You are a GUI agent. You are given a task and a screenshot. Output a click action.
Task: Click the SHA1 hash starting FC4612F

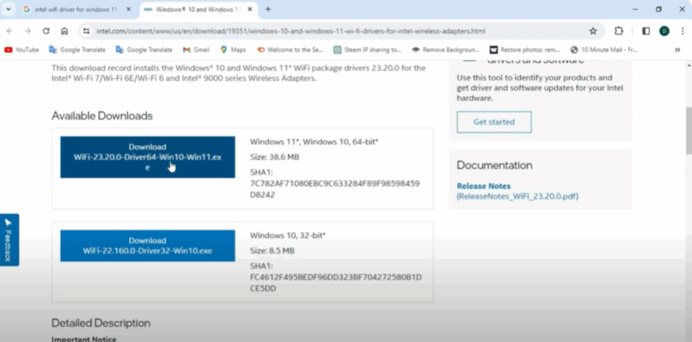(336, 283)
